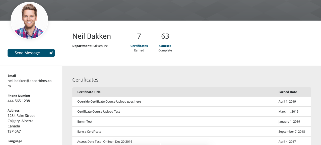Select the Earn a Certificate row
This screenshot has width=321, height=145.
click(192, 132)
